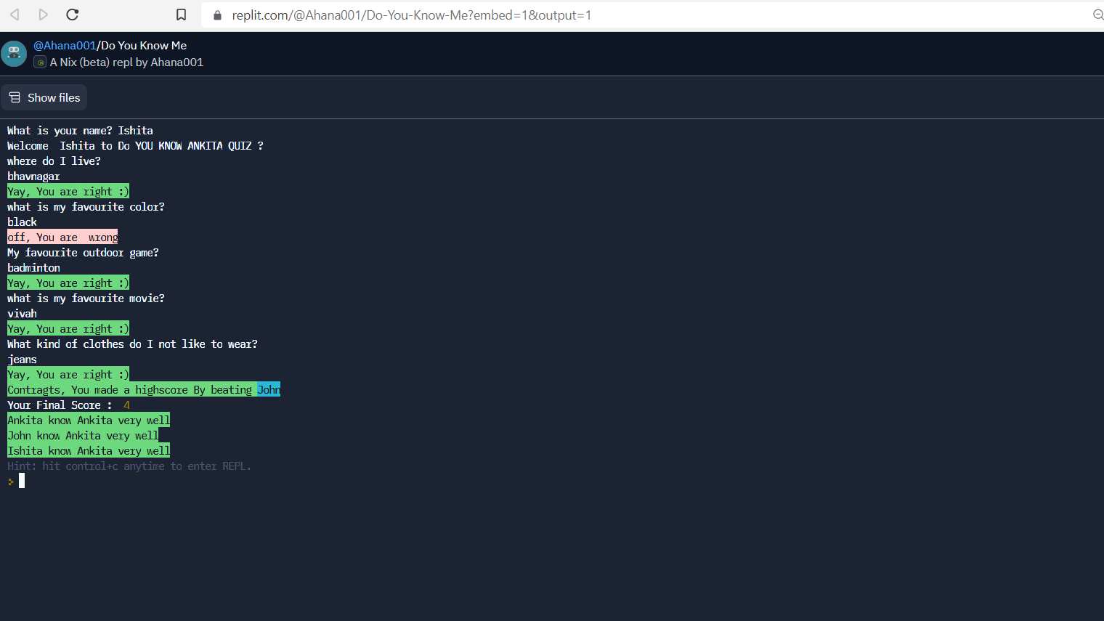Click the control+c hint text
Image resolution: width=1104 pixels, height=621 pixels.
click(x=129, y=466)
